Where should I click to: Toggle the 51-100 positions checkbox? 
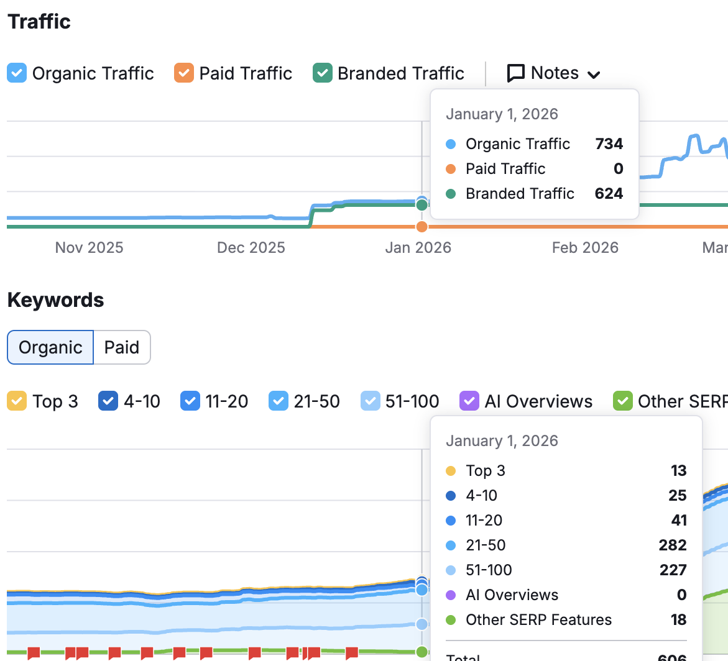click(x=370, y=401)
